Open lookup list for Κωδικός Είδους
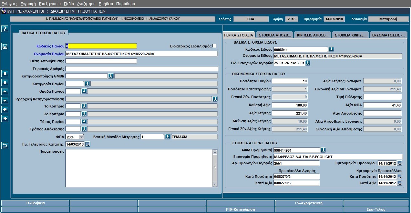Image resolution: width=411 pixels, height=213 pixels. pos(331,49)
